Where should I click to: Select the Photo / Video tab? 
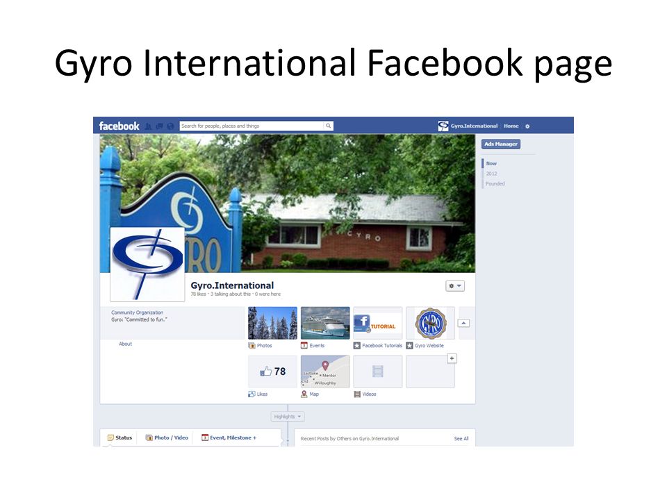(x=167, y=437)
